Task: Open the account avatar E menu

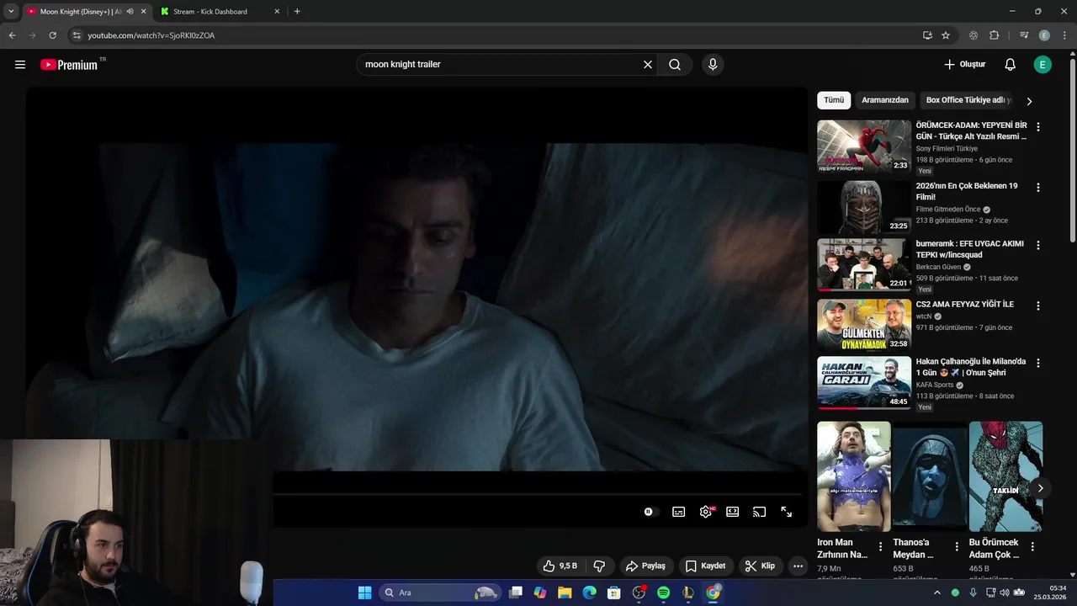Action: point(1043,65)
